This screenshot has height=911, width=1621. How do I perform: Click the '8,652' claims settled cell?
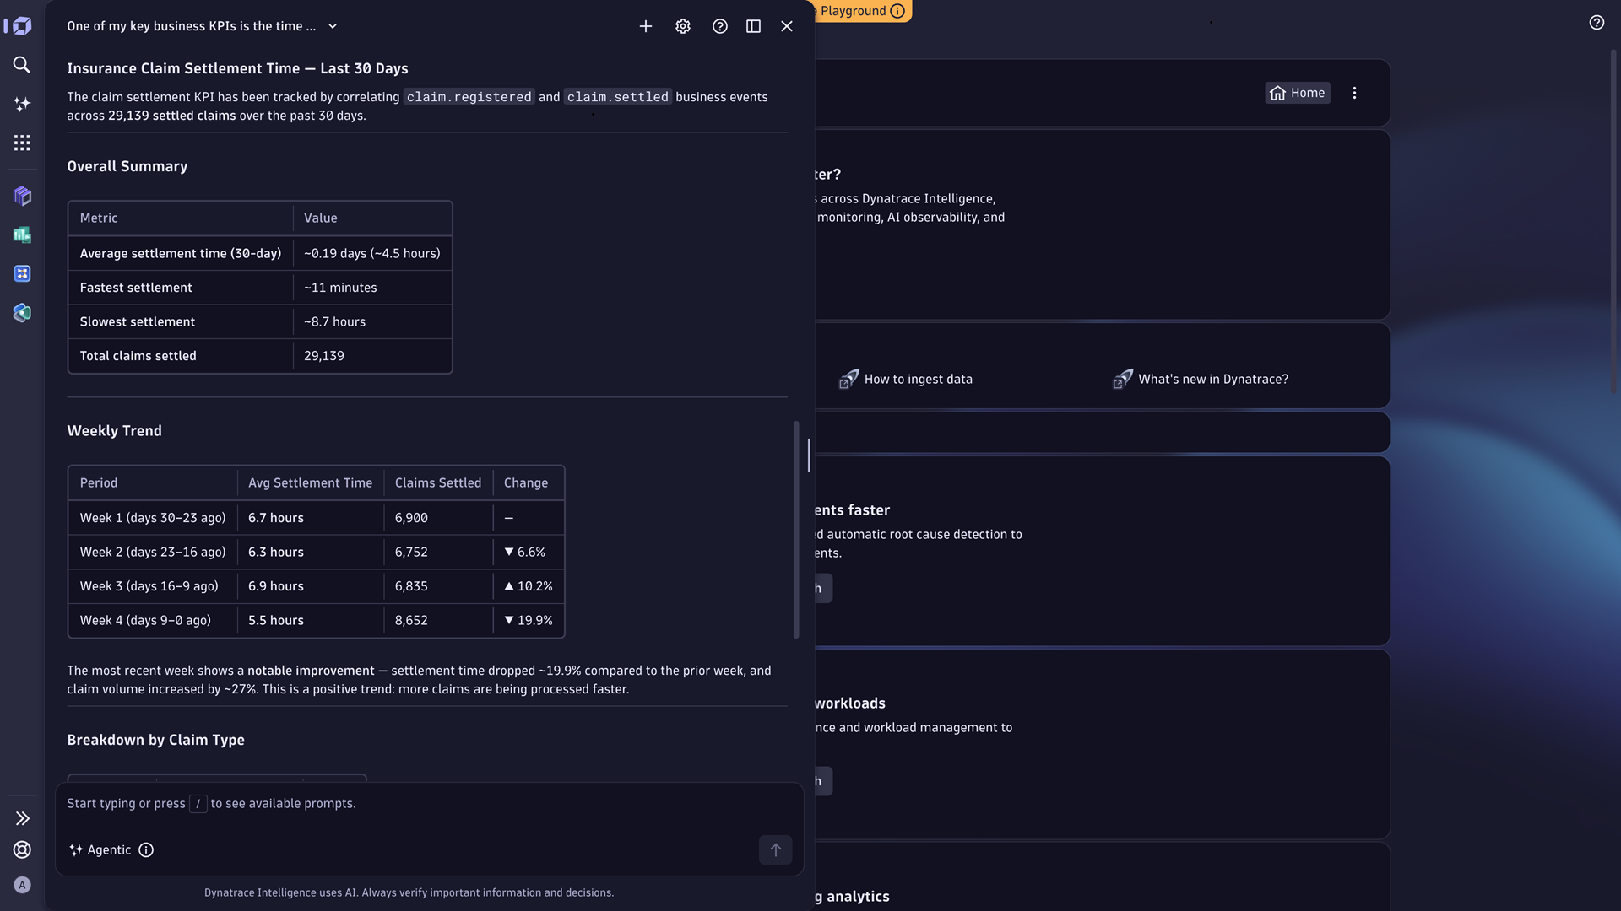click(438, 621)
